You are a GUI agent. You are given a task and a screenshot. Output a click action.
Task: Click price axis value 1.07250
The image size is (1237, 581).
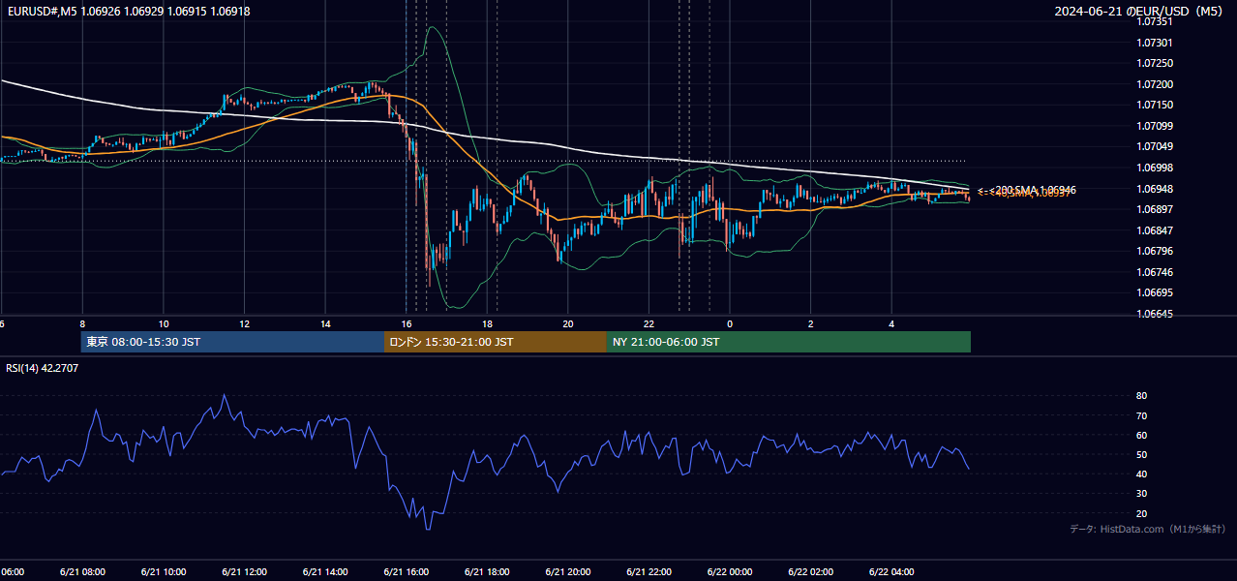click(x=1155, y=64)
